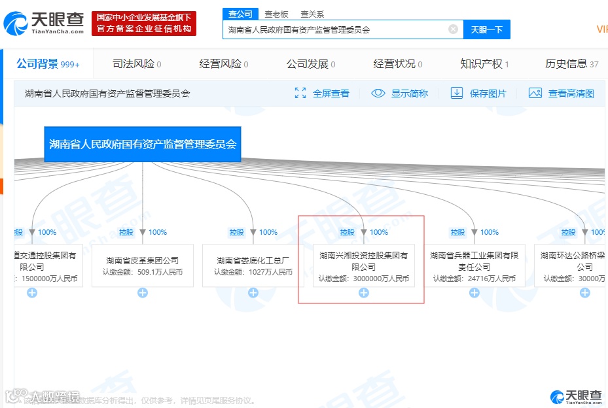This screenshot has height=408, width=608.
Task: Expand the 湖南省皮革集团公司 plus icon
Action: 143,293
